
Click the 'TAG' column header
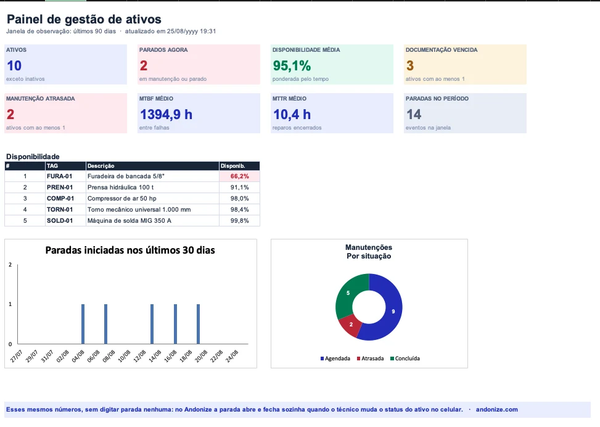pyautogui.click(x=65, y=166)
